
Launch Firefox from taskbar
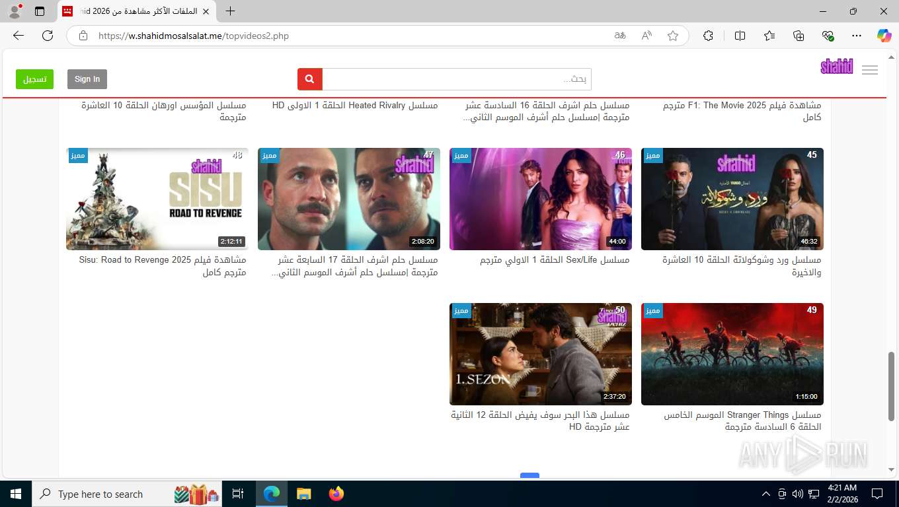336,494
